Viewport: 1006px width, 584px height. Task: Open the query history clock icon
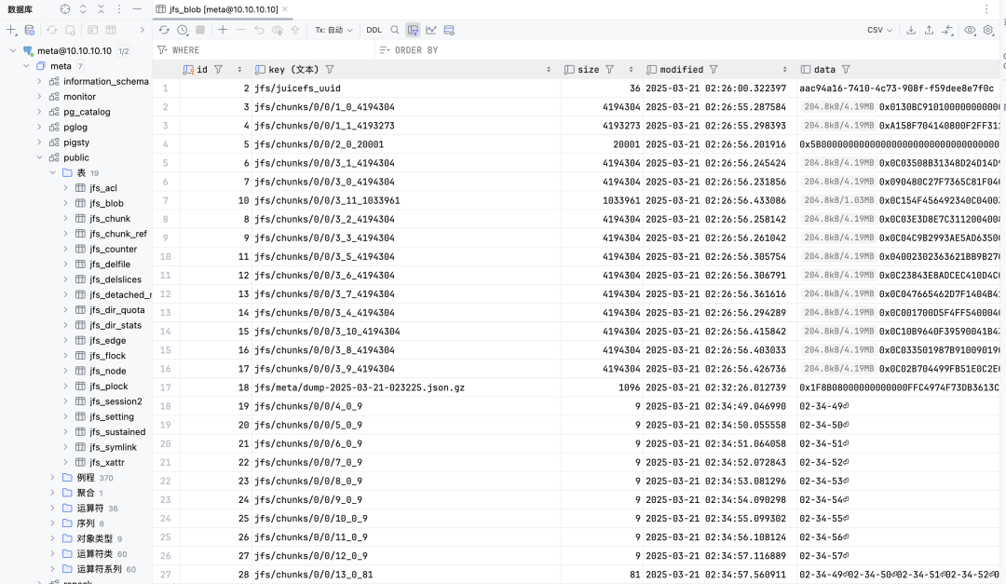coord(183,30)
